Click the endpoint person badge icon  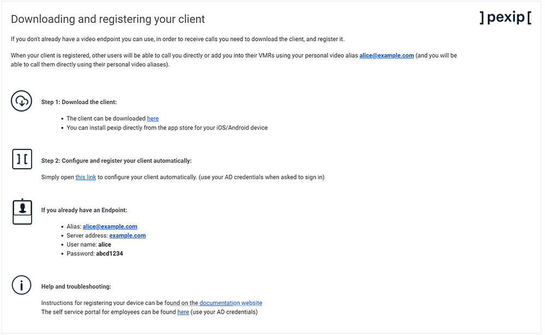pyautogui.click(x=22, y=211)
